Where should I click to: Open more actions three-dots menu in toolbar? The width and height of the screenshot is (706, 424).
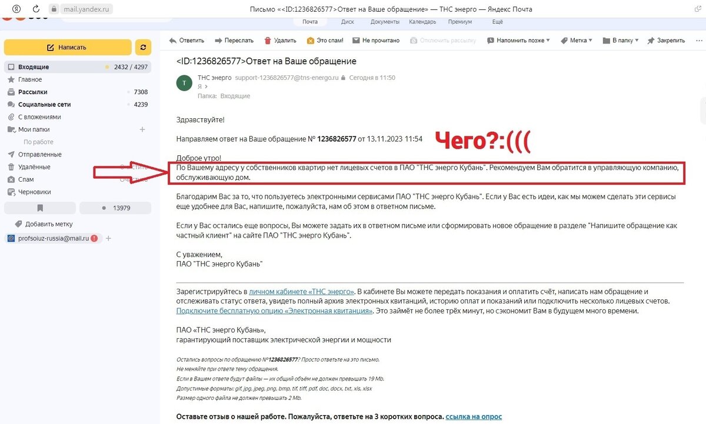(x=698, y=41)
